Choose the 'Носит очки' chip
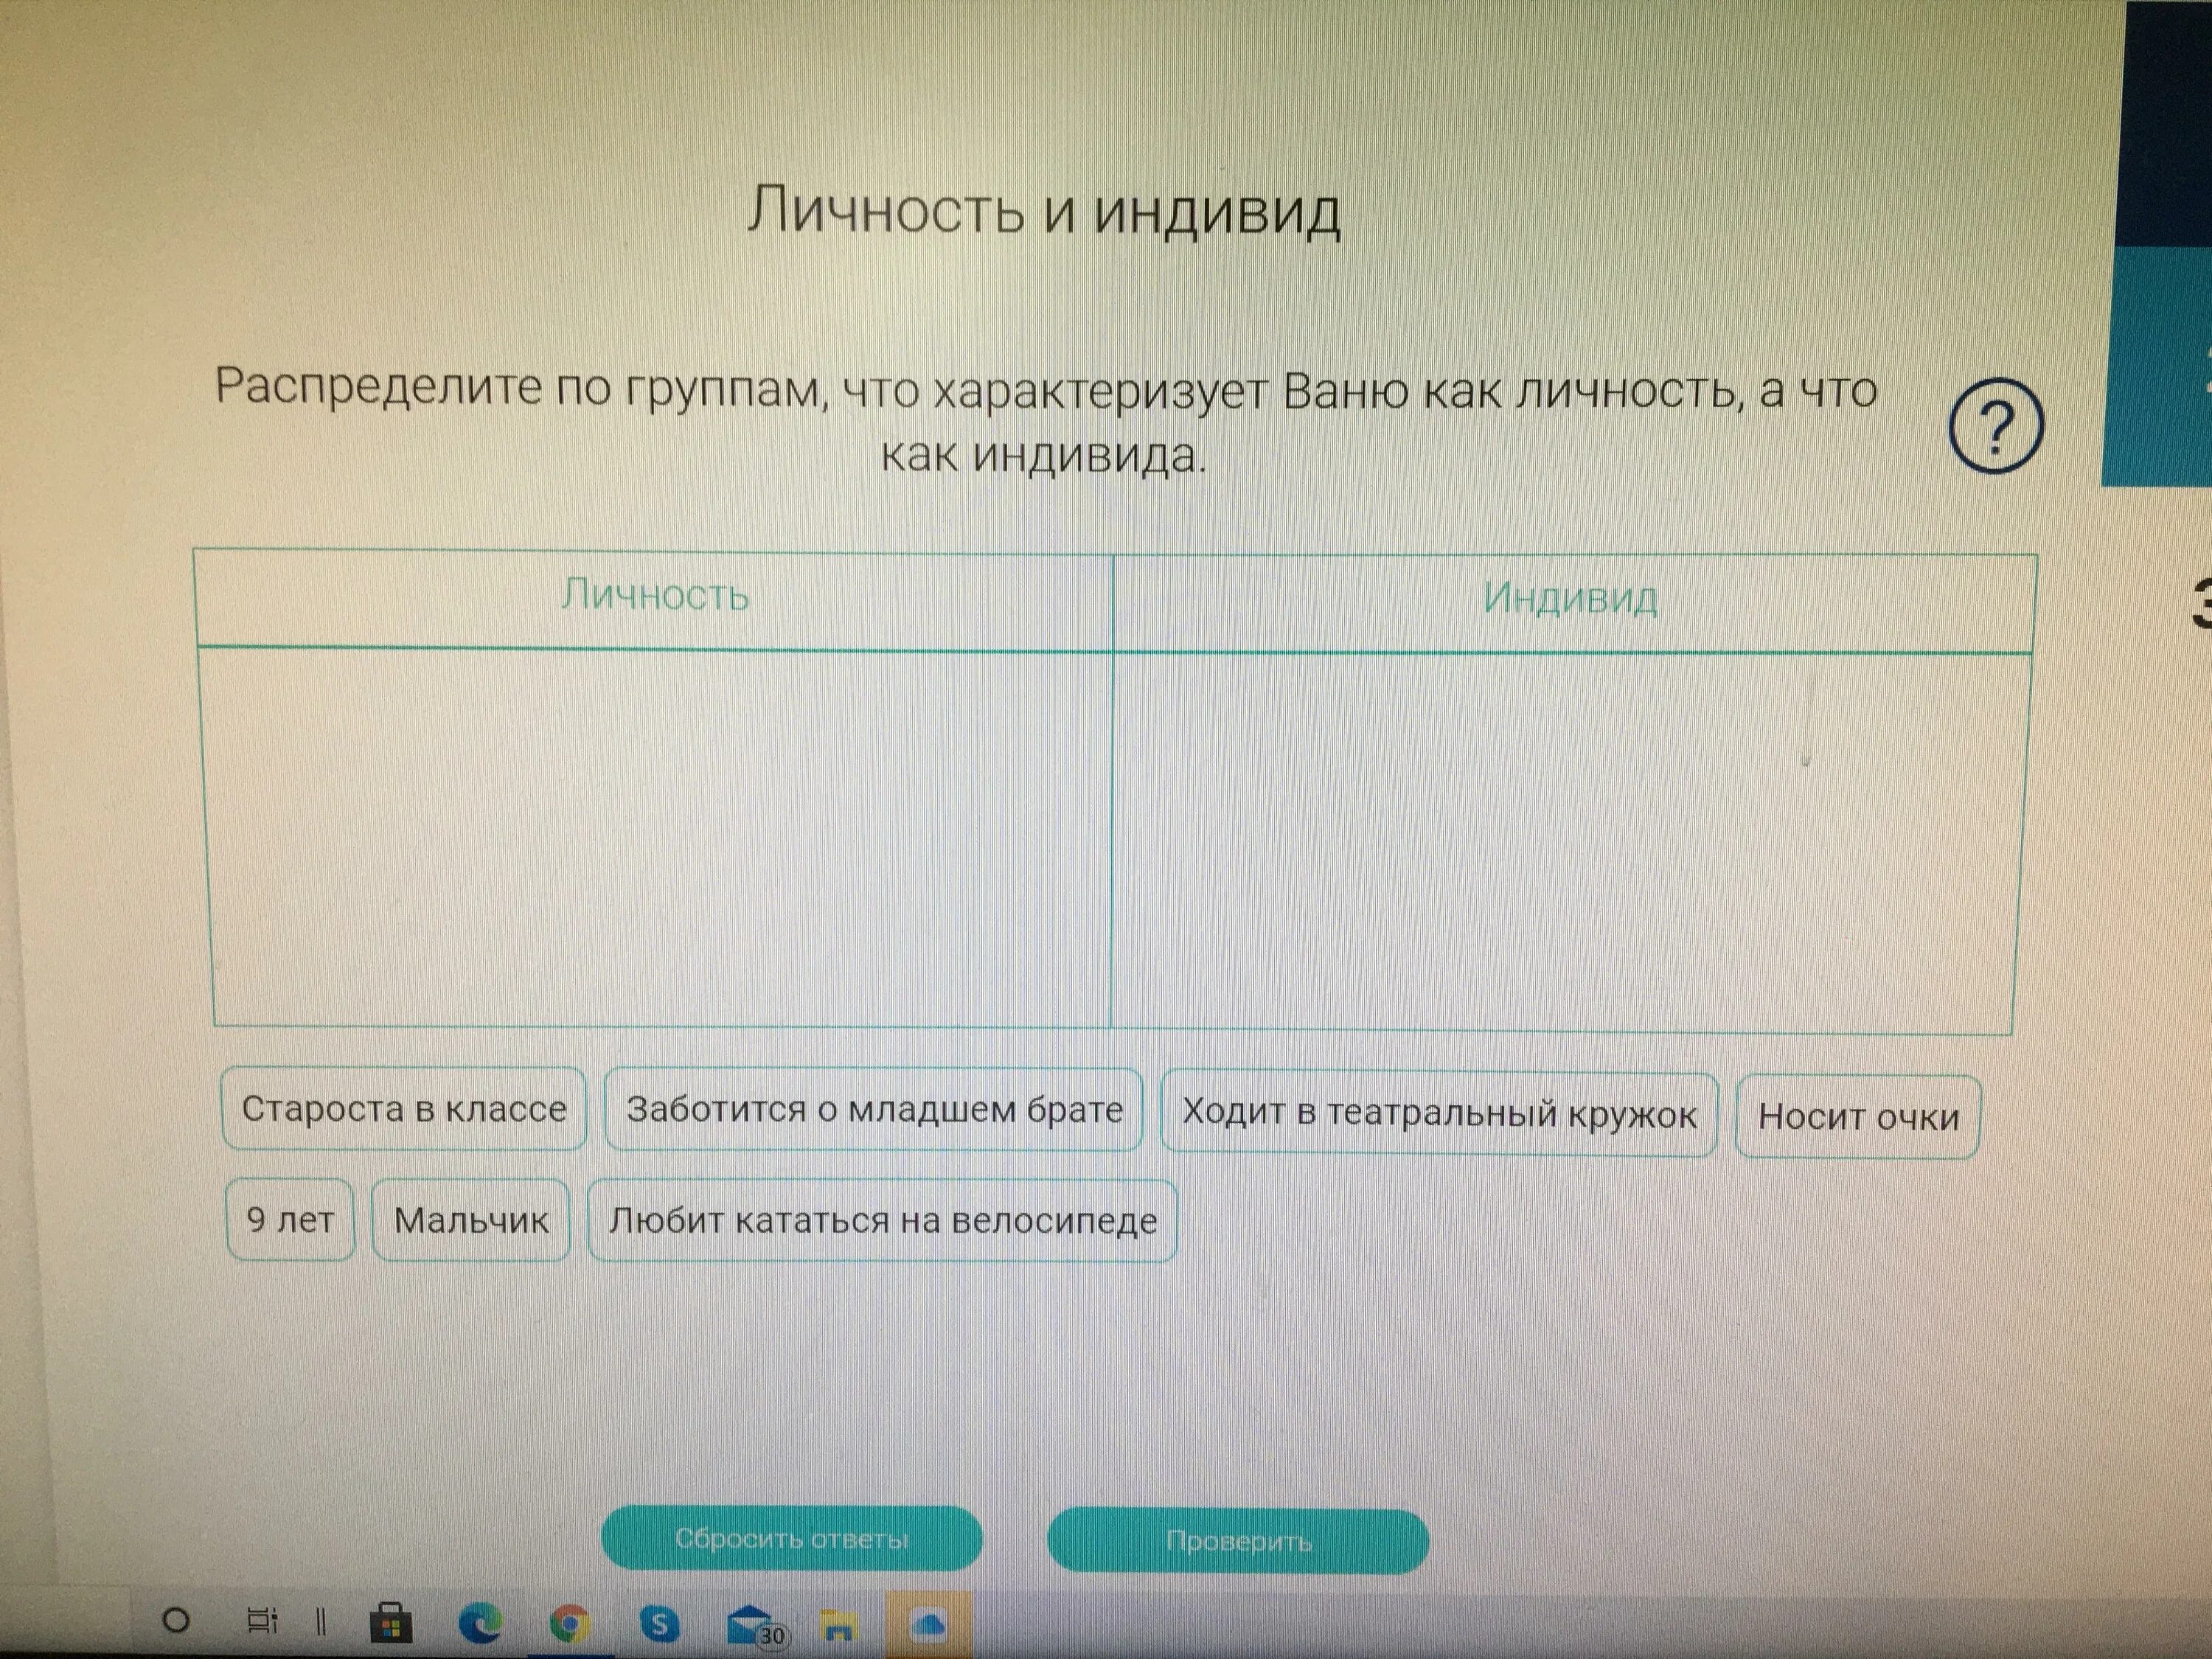The image size is (2212, 1659). (1858, 1117)
